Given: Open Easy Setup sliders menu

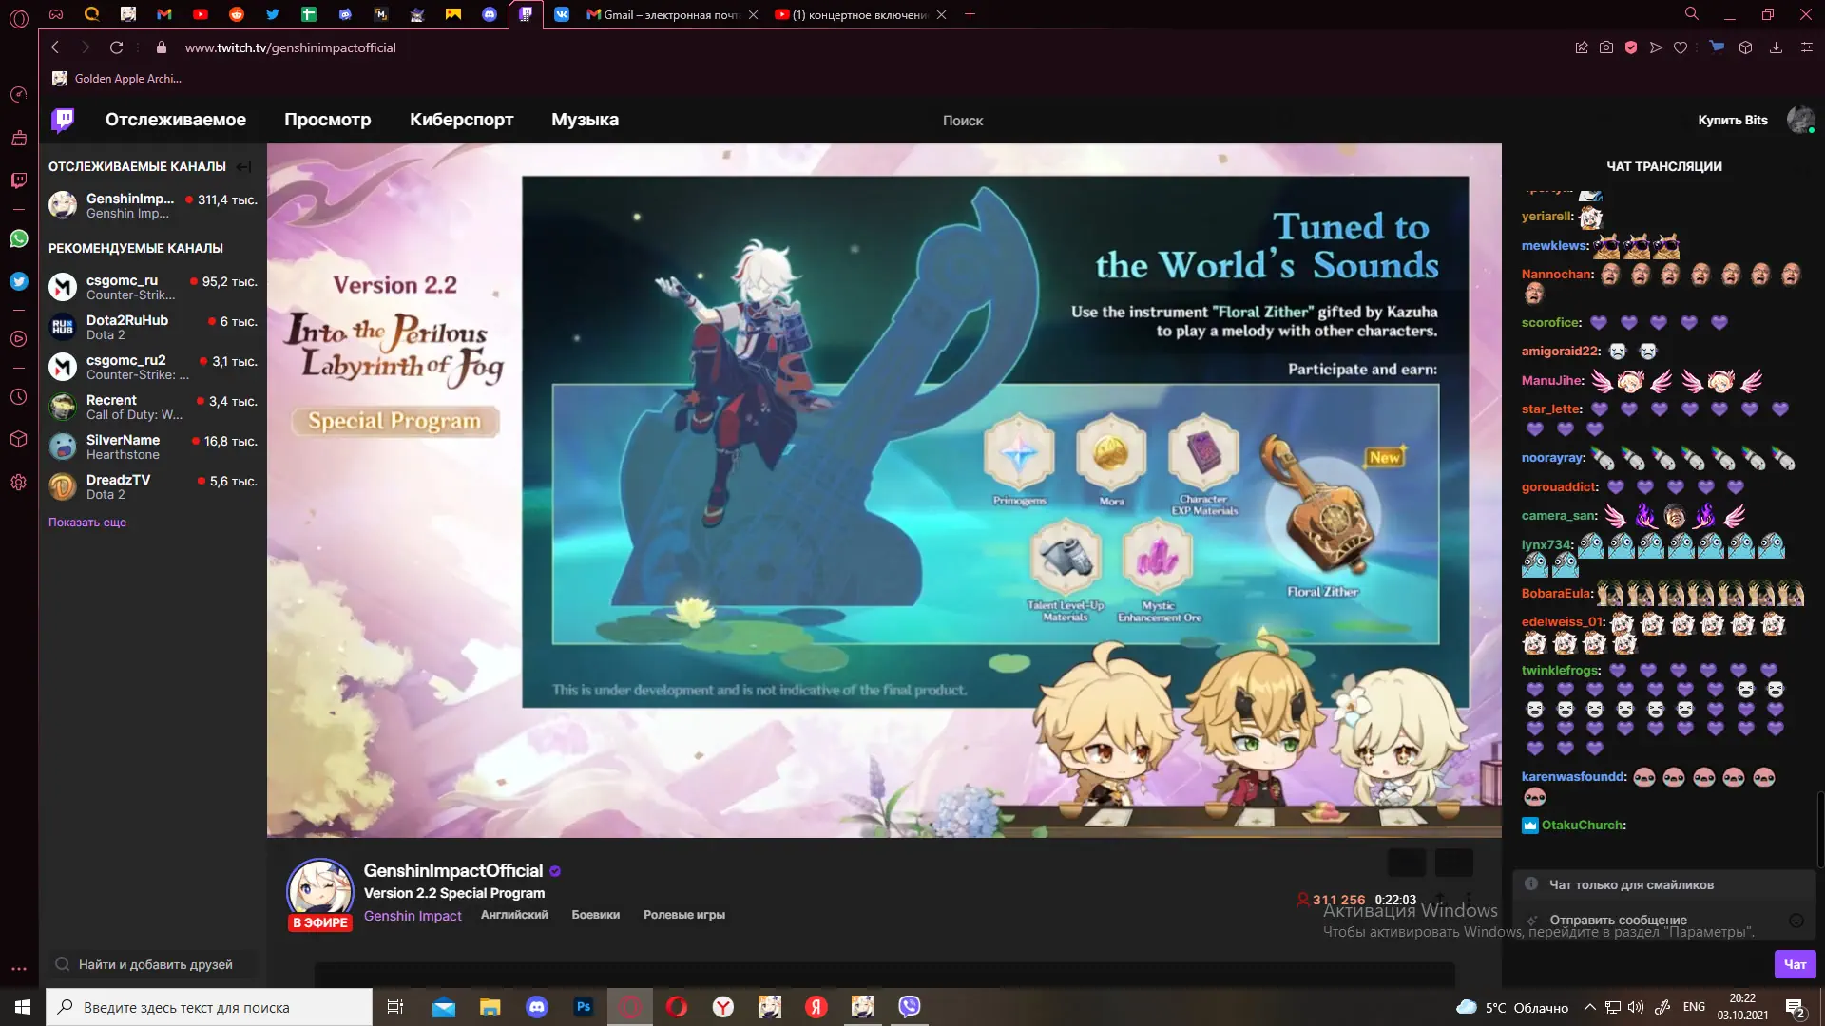Looking at the screenshot, I should [x=1807, y=47].
